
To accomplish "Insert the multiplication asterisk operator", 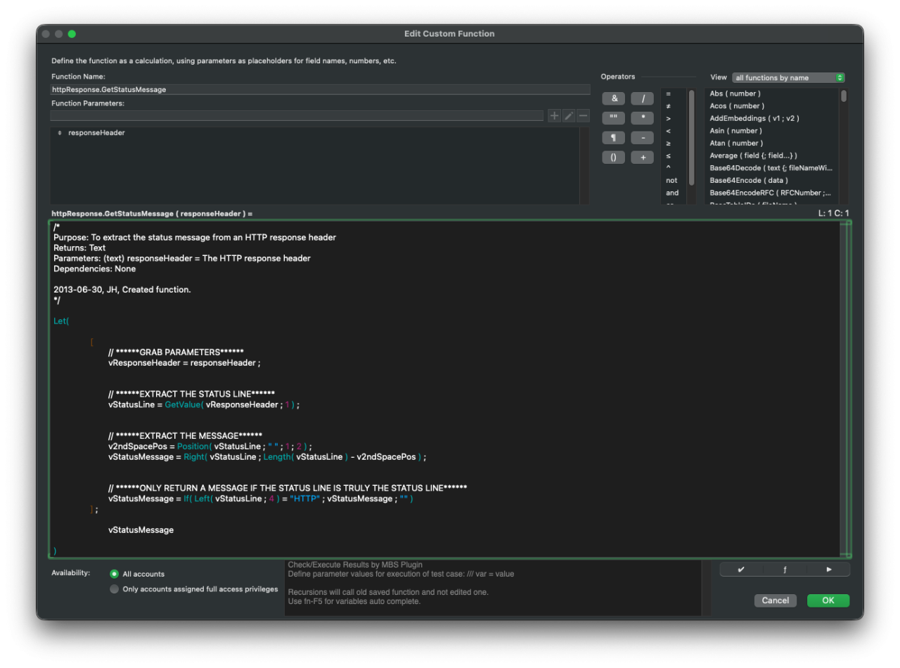I will click(x=642, y=118).
